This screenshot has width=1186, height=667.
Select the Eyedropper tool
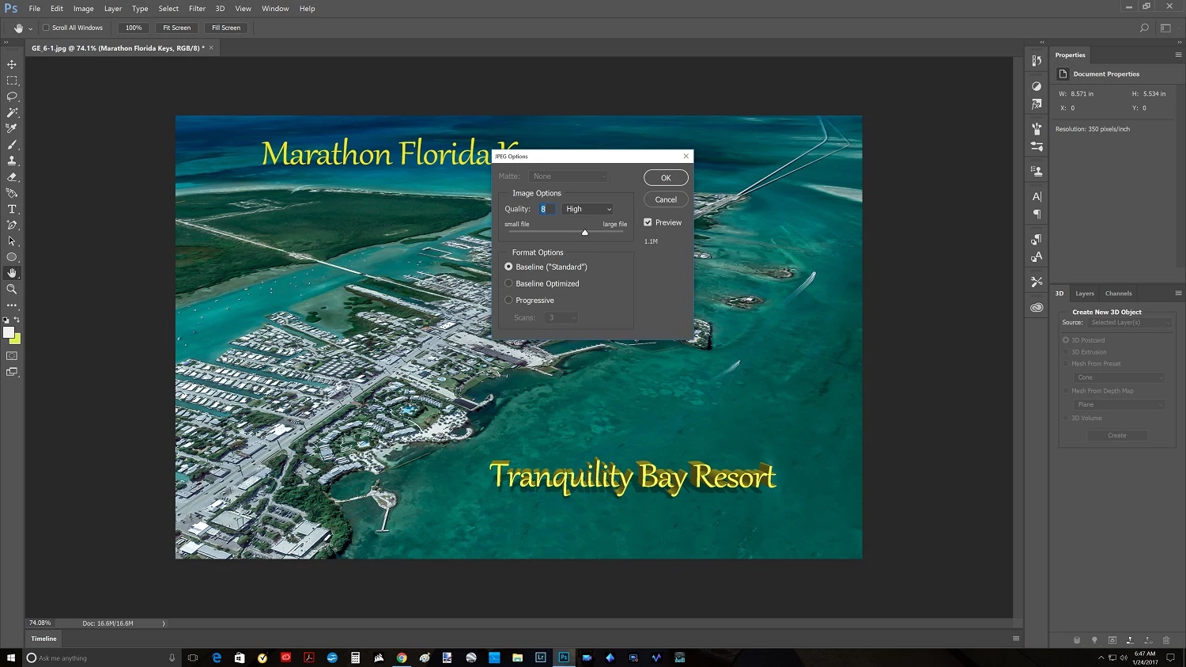(x=12, y=128)
